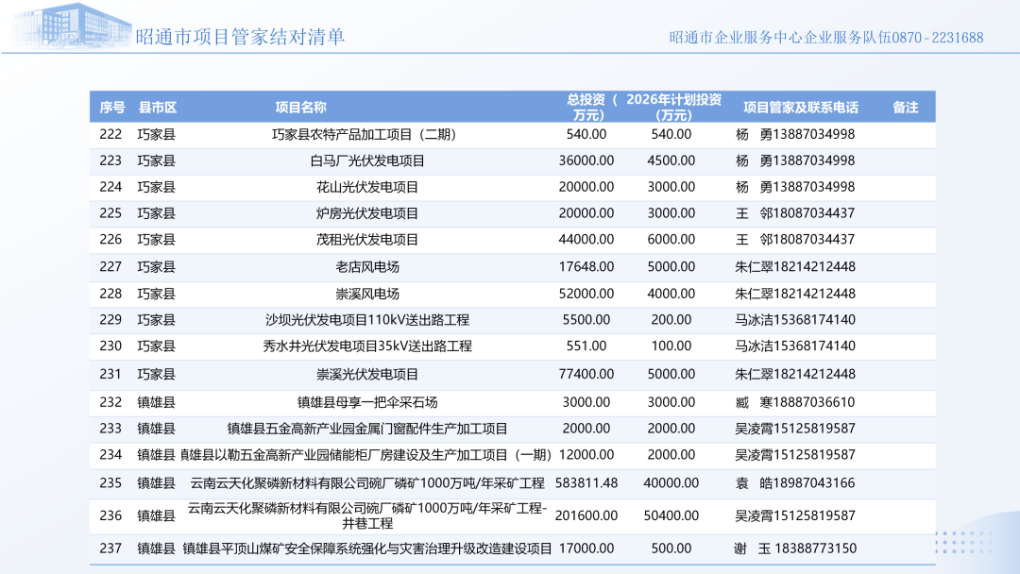Click row number 222
1020x574 pixels.
(110, 135)
